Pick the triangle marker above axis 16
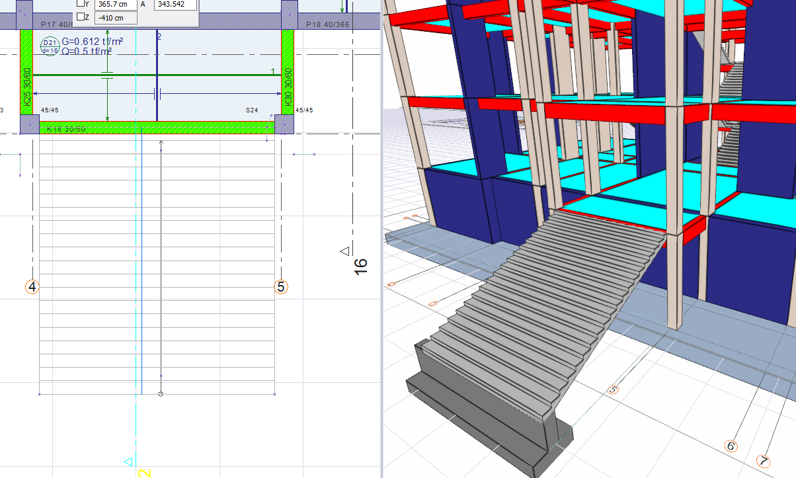 pyautogui.click(x=344, y=251)
